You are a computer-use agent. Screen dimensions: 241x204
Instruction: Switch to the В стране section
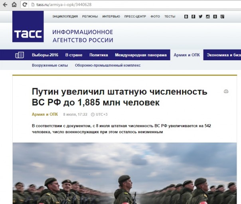(74, 55)
